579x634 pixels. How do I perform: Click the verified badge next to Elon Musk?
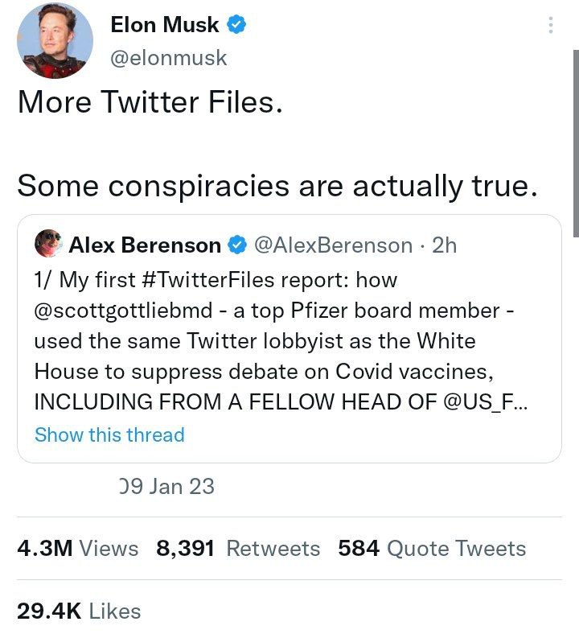click(x=236, y=25)
